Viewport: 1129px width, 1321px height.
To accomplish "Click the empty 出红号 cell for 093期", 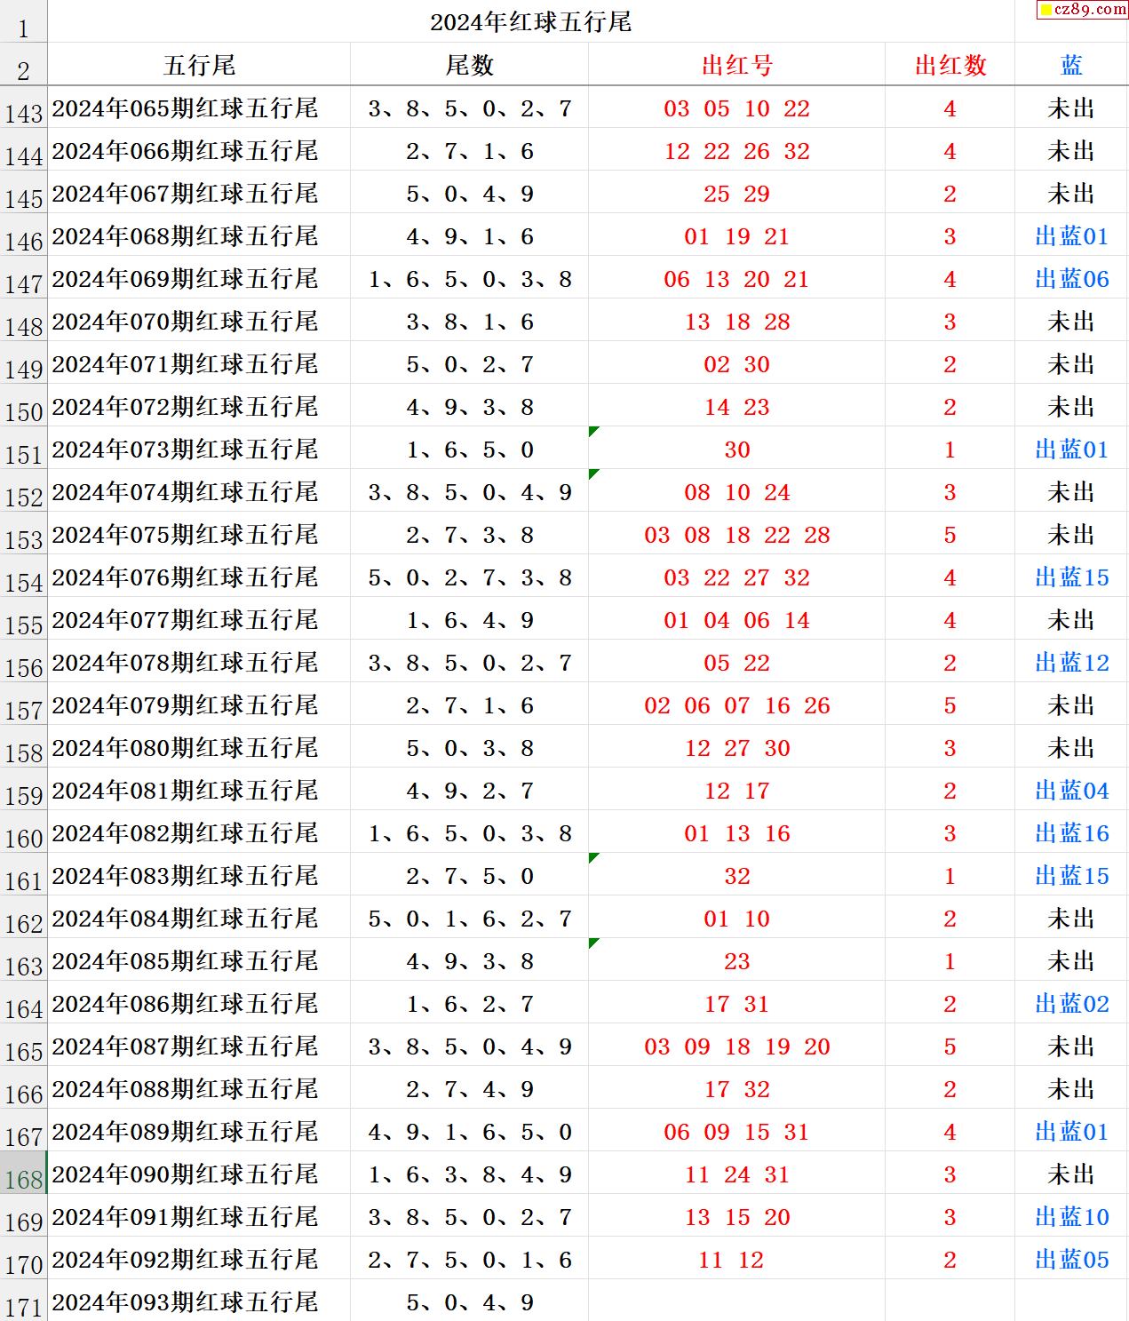I will tap(736, 1301).
